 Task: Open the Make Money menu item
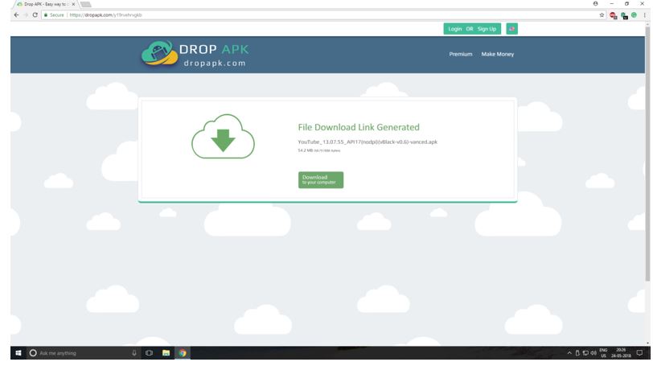tap(498, 54)
